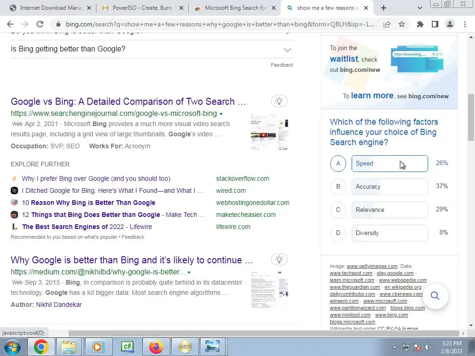Viewport: 475px width, 356px height.
Task: Open Chrome three-dot menu
Action: pos(465,24)
